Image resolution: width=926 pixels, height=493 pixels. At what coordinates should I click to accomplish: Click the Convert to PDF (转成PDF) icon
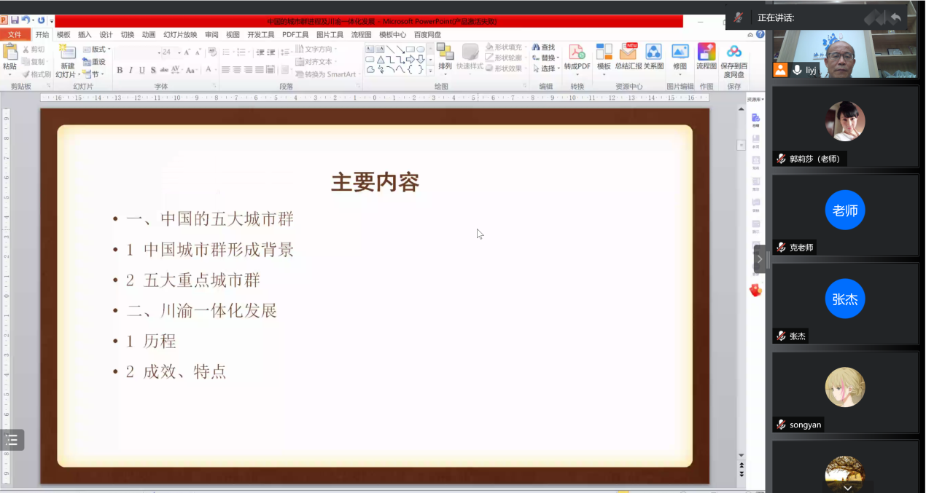577,57
